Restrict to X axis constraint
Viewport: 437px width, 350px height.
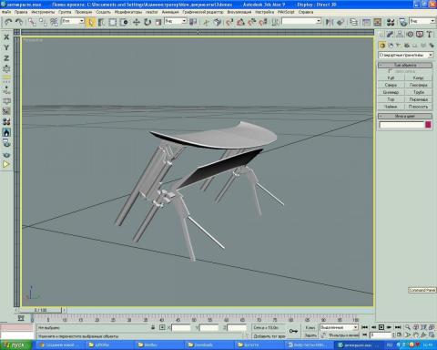(6, 37)
